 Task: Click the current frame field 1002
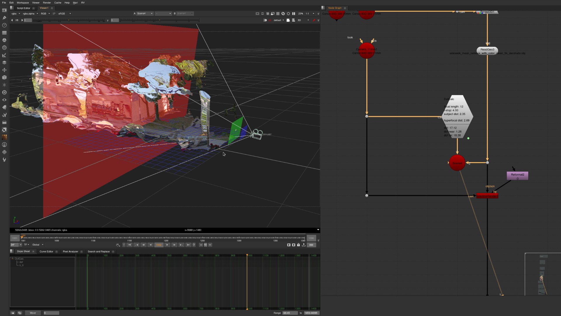point(159,245)
